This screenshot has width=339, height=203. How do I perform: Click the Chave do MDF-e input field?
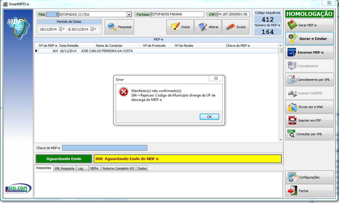pos(105,148)
